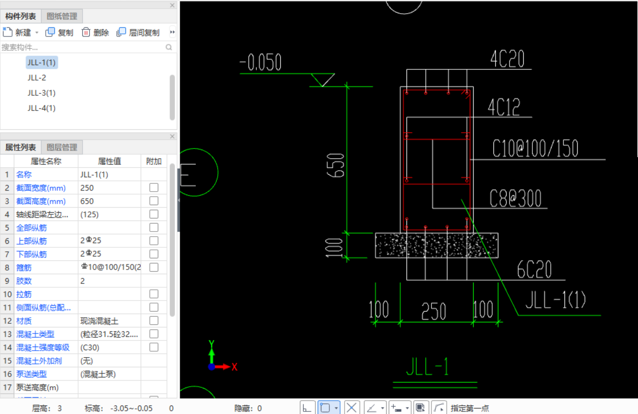
Task: Tick the 附加 checkbox for 混凝土强度等级
Action: [154, 347]
